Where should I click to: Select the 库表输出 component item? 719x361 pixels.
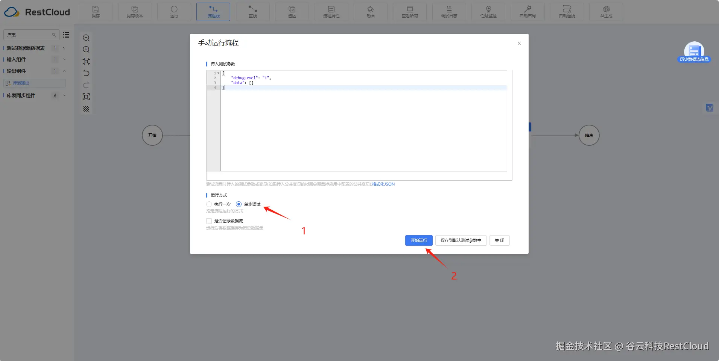point(35,83)
